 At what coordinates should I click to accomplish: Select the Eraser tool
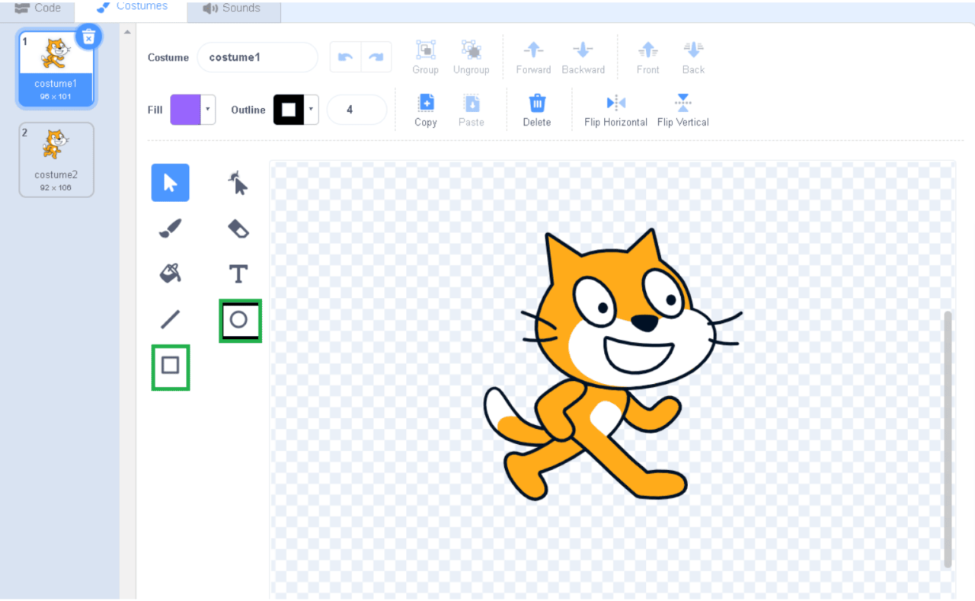pos(238,229)
